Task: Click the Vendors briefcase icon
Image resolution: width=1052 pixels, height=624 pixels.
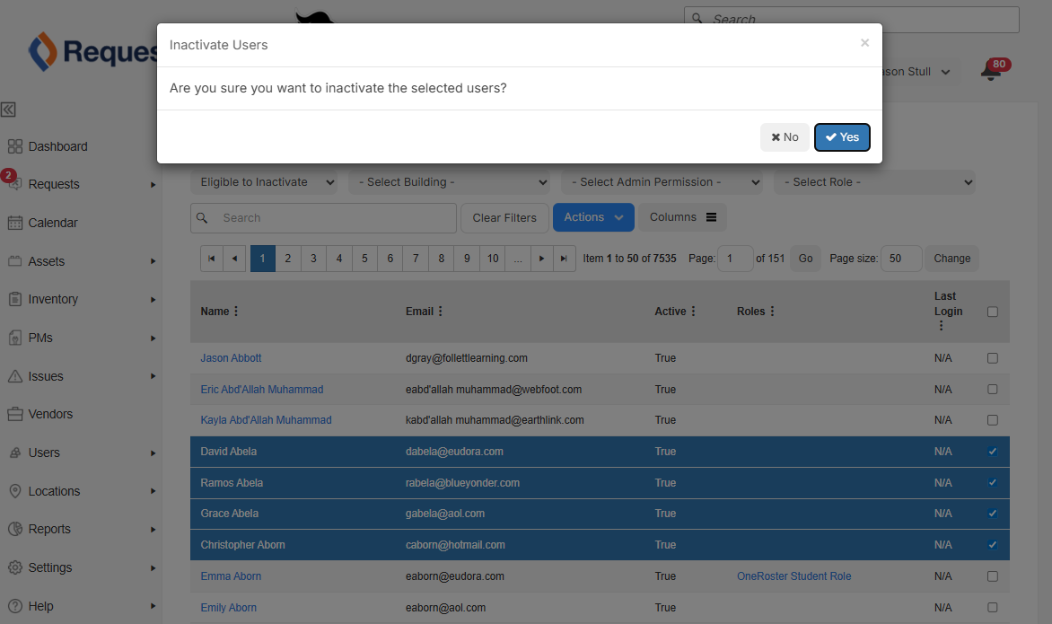Action: [x=15, y=414]
